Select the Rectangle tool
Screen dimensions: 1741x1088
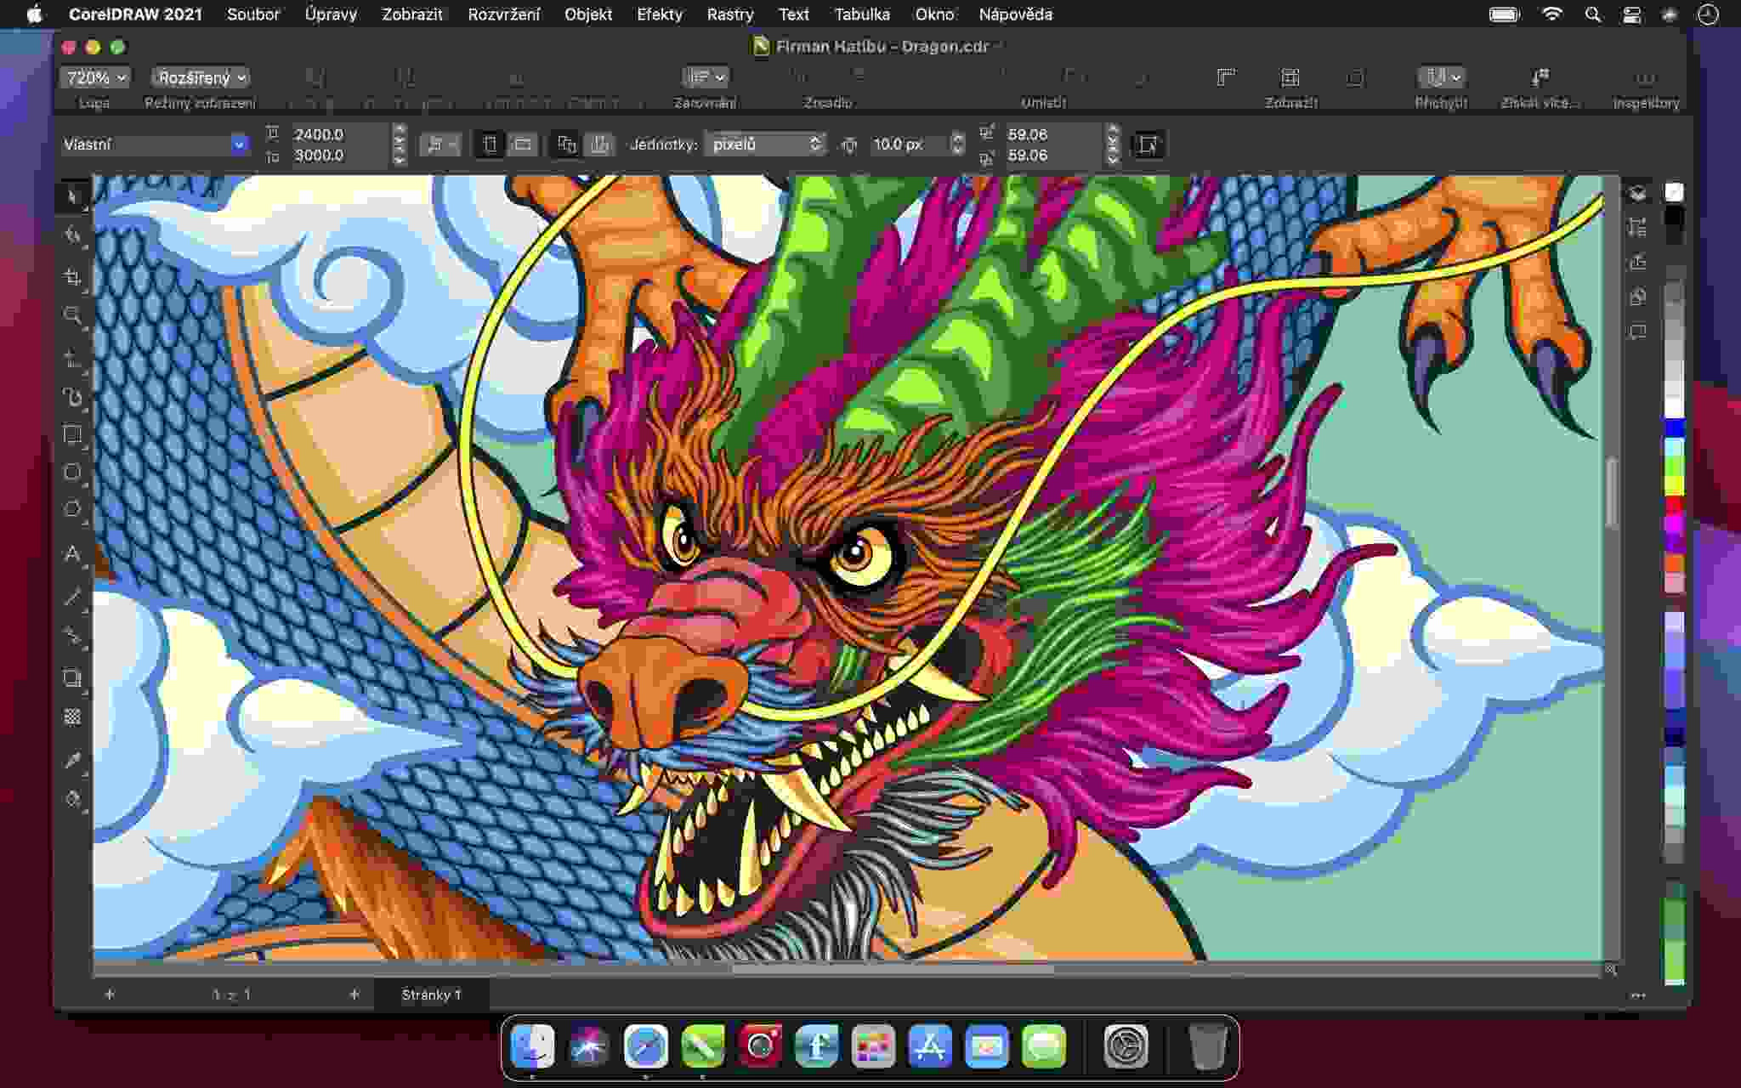point(73,435)
